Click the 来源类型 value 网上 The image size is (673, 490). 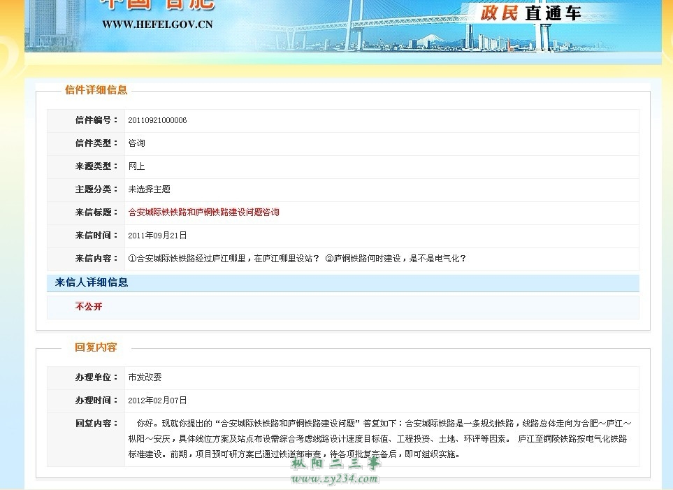click(x=136, y=166)
